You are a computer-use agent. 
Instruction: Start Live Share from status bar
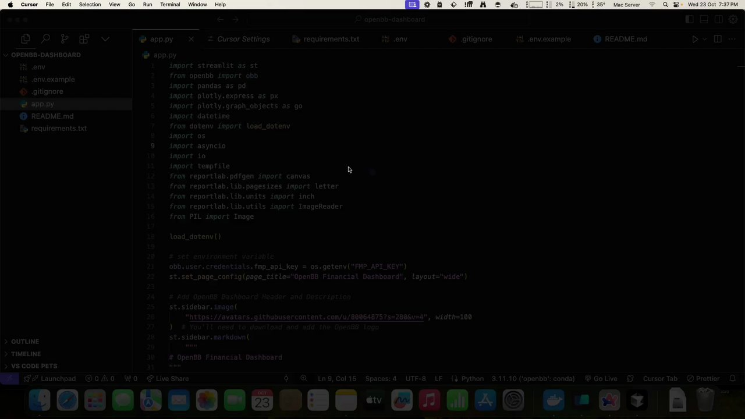tap(167, 378)
